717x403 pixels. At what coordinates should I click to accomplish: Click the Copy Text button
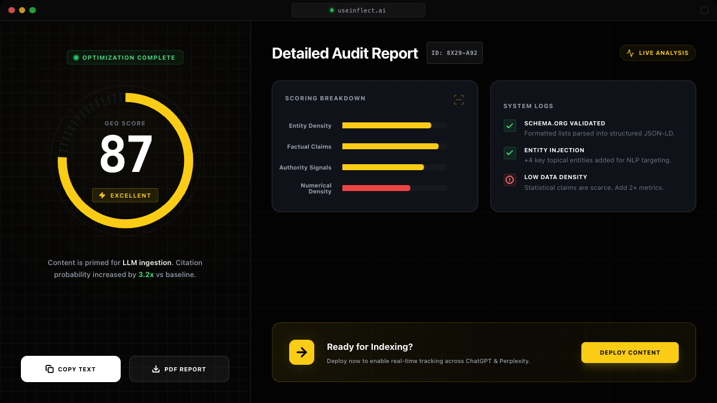[71, 369]
